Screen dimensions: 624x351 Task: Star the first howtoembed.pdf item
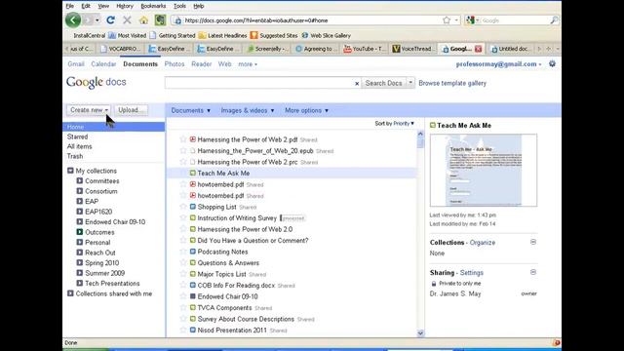(x=183, y=184)
